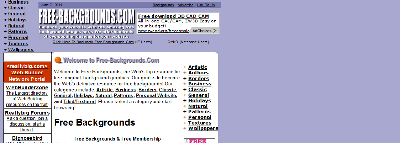Open Holidays in the right-hand category list
The height and width of the screenshot is (143, 400).
click(x=200, y=101)
